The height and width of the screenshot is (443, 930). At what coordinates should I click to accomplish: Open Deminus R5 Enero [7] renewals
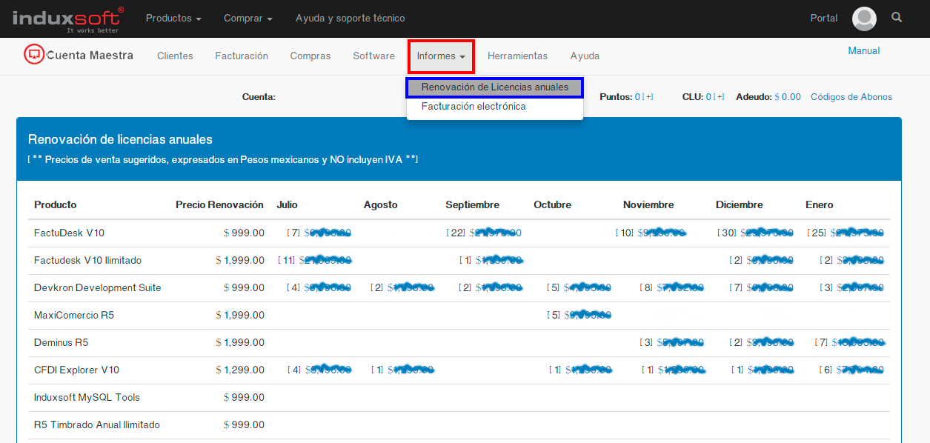point(849,343)
